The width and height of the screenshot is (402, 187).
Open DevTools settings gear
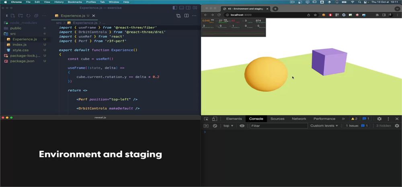point(379,119)
